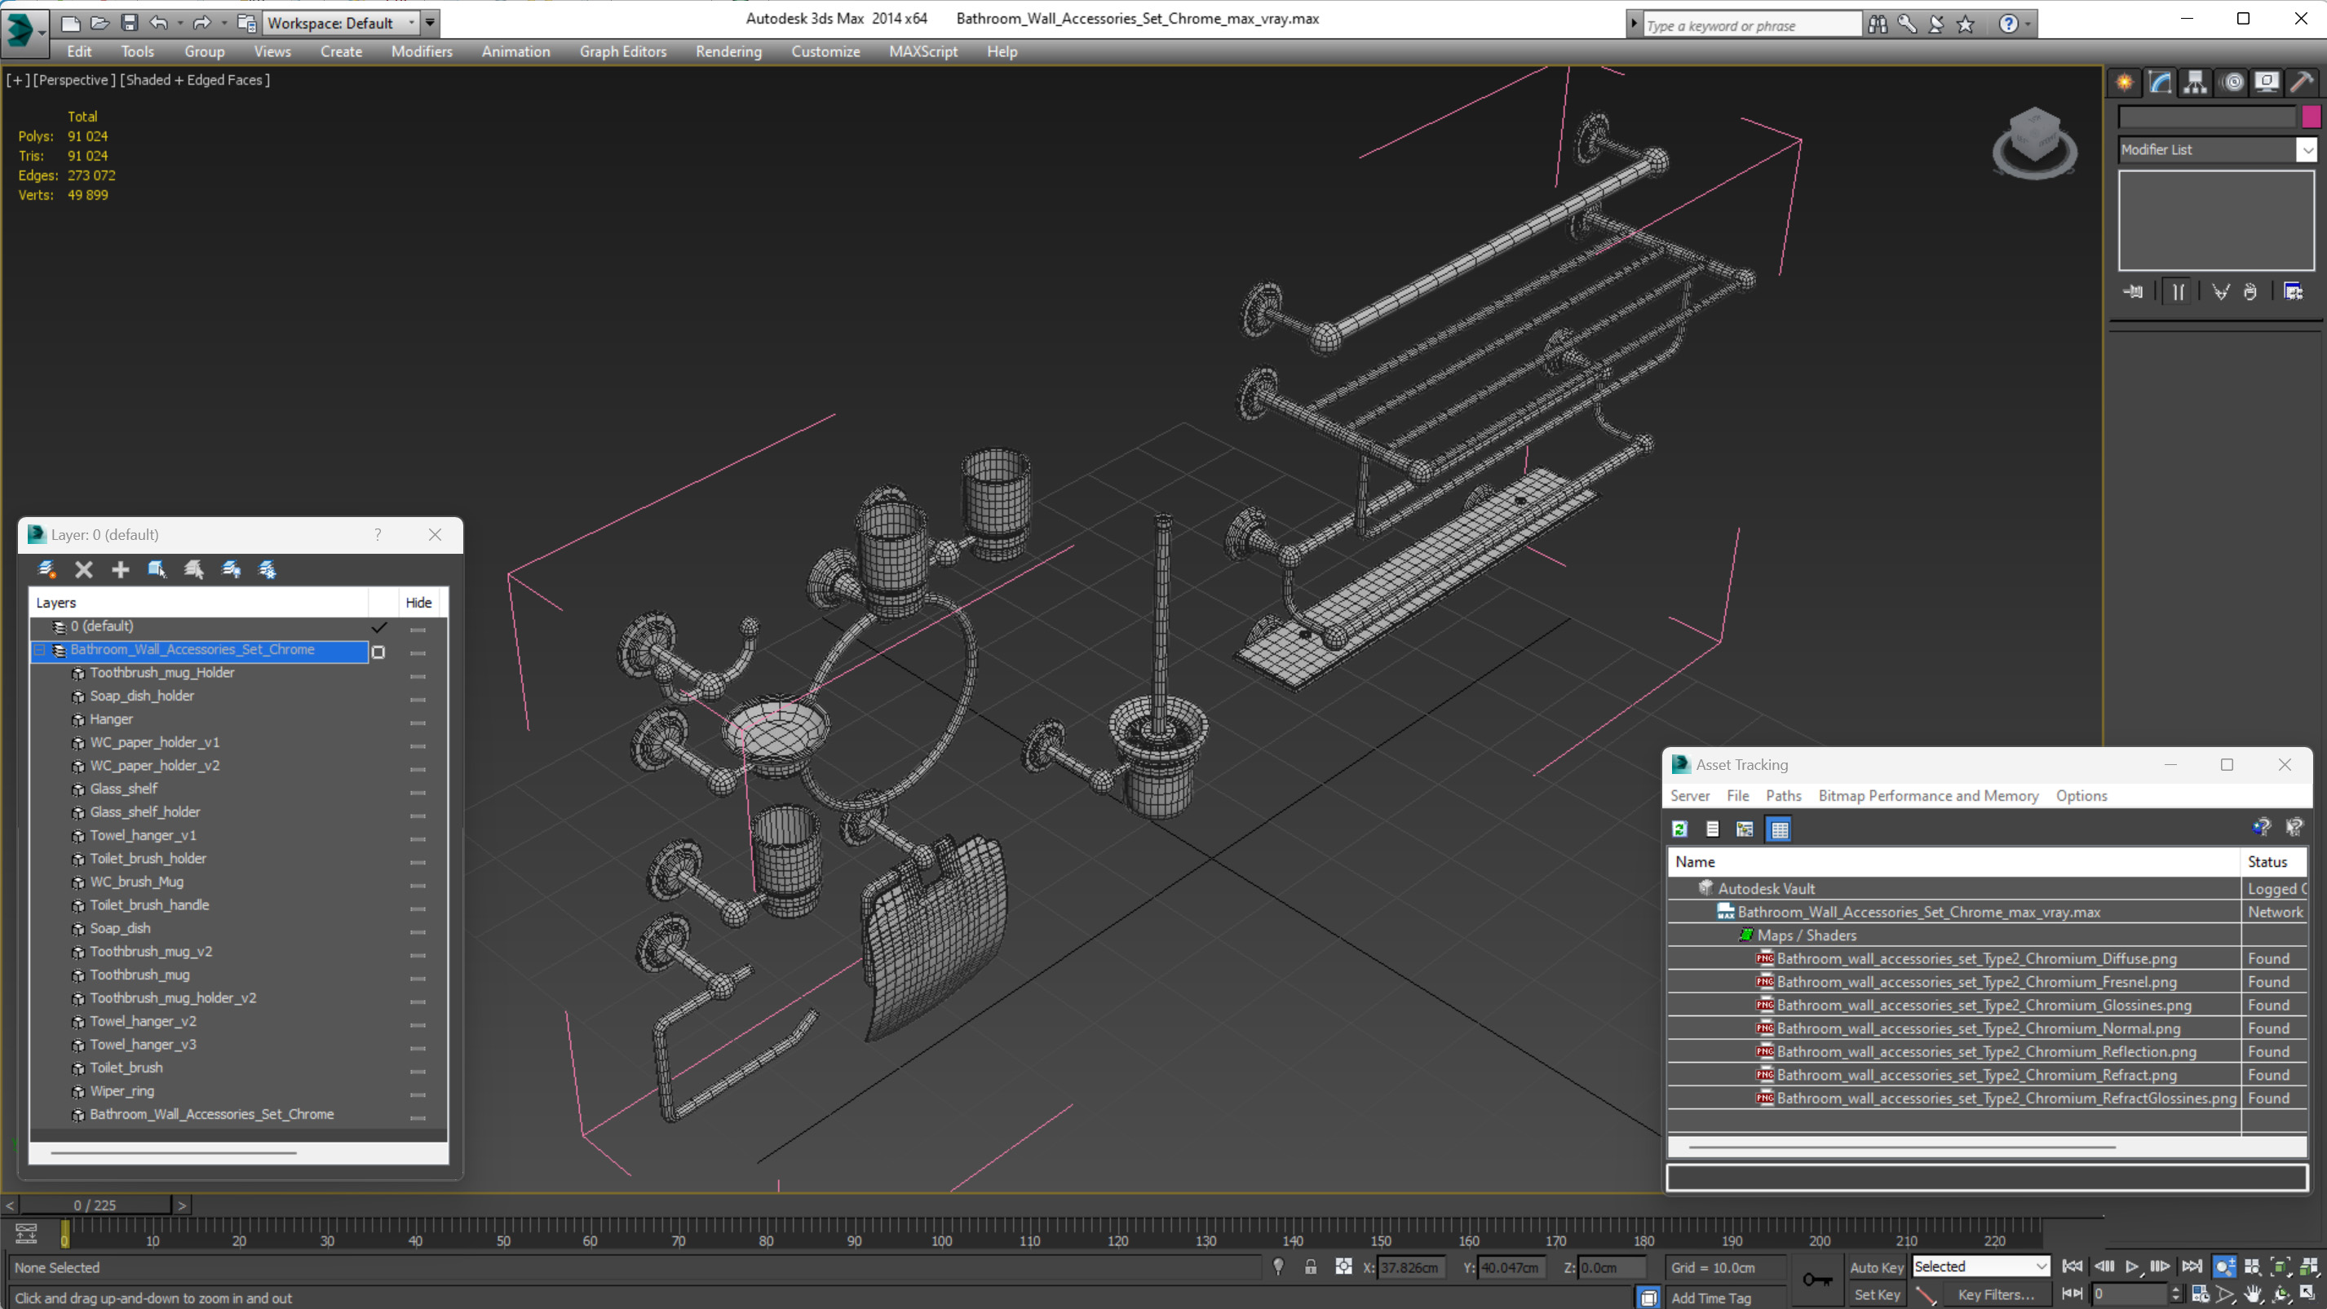Click the Name column header in Asset Tracking
2327x1309 pixels.
click(x=1953, y=862)
